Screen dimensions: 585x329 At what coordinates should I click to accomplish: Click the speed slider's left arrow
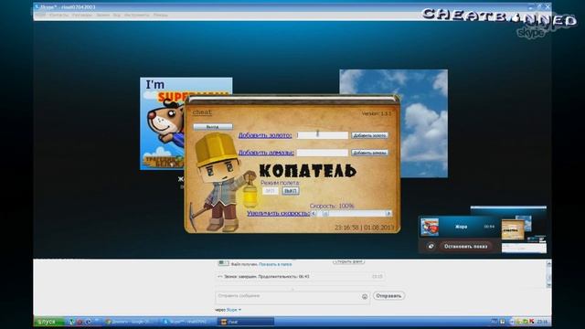click(x=314, y=213)
